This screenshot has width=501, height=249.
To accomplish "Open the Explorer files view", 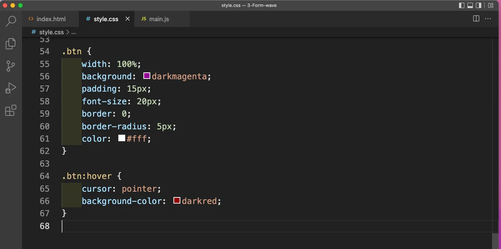I will tap(11, 44).
